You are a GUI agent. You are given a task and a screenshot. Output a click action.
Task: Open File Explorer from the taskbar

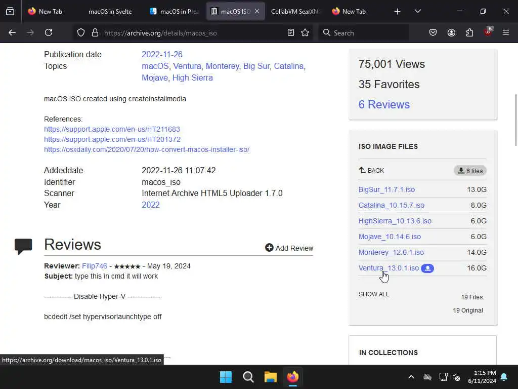coord(270,377)
